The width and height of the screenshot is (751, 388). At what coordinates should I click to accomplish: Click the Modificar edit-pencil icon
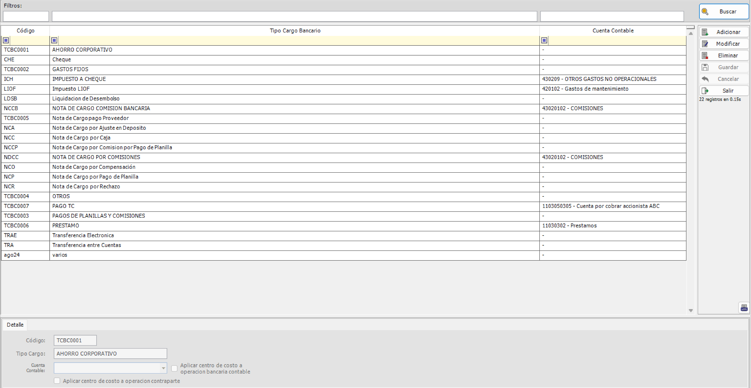point(706,43)
